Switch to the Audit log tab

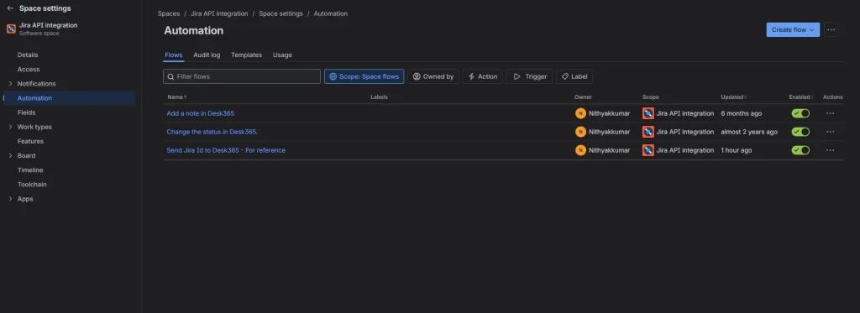(207, 55)
